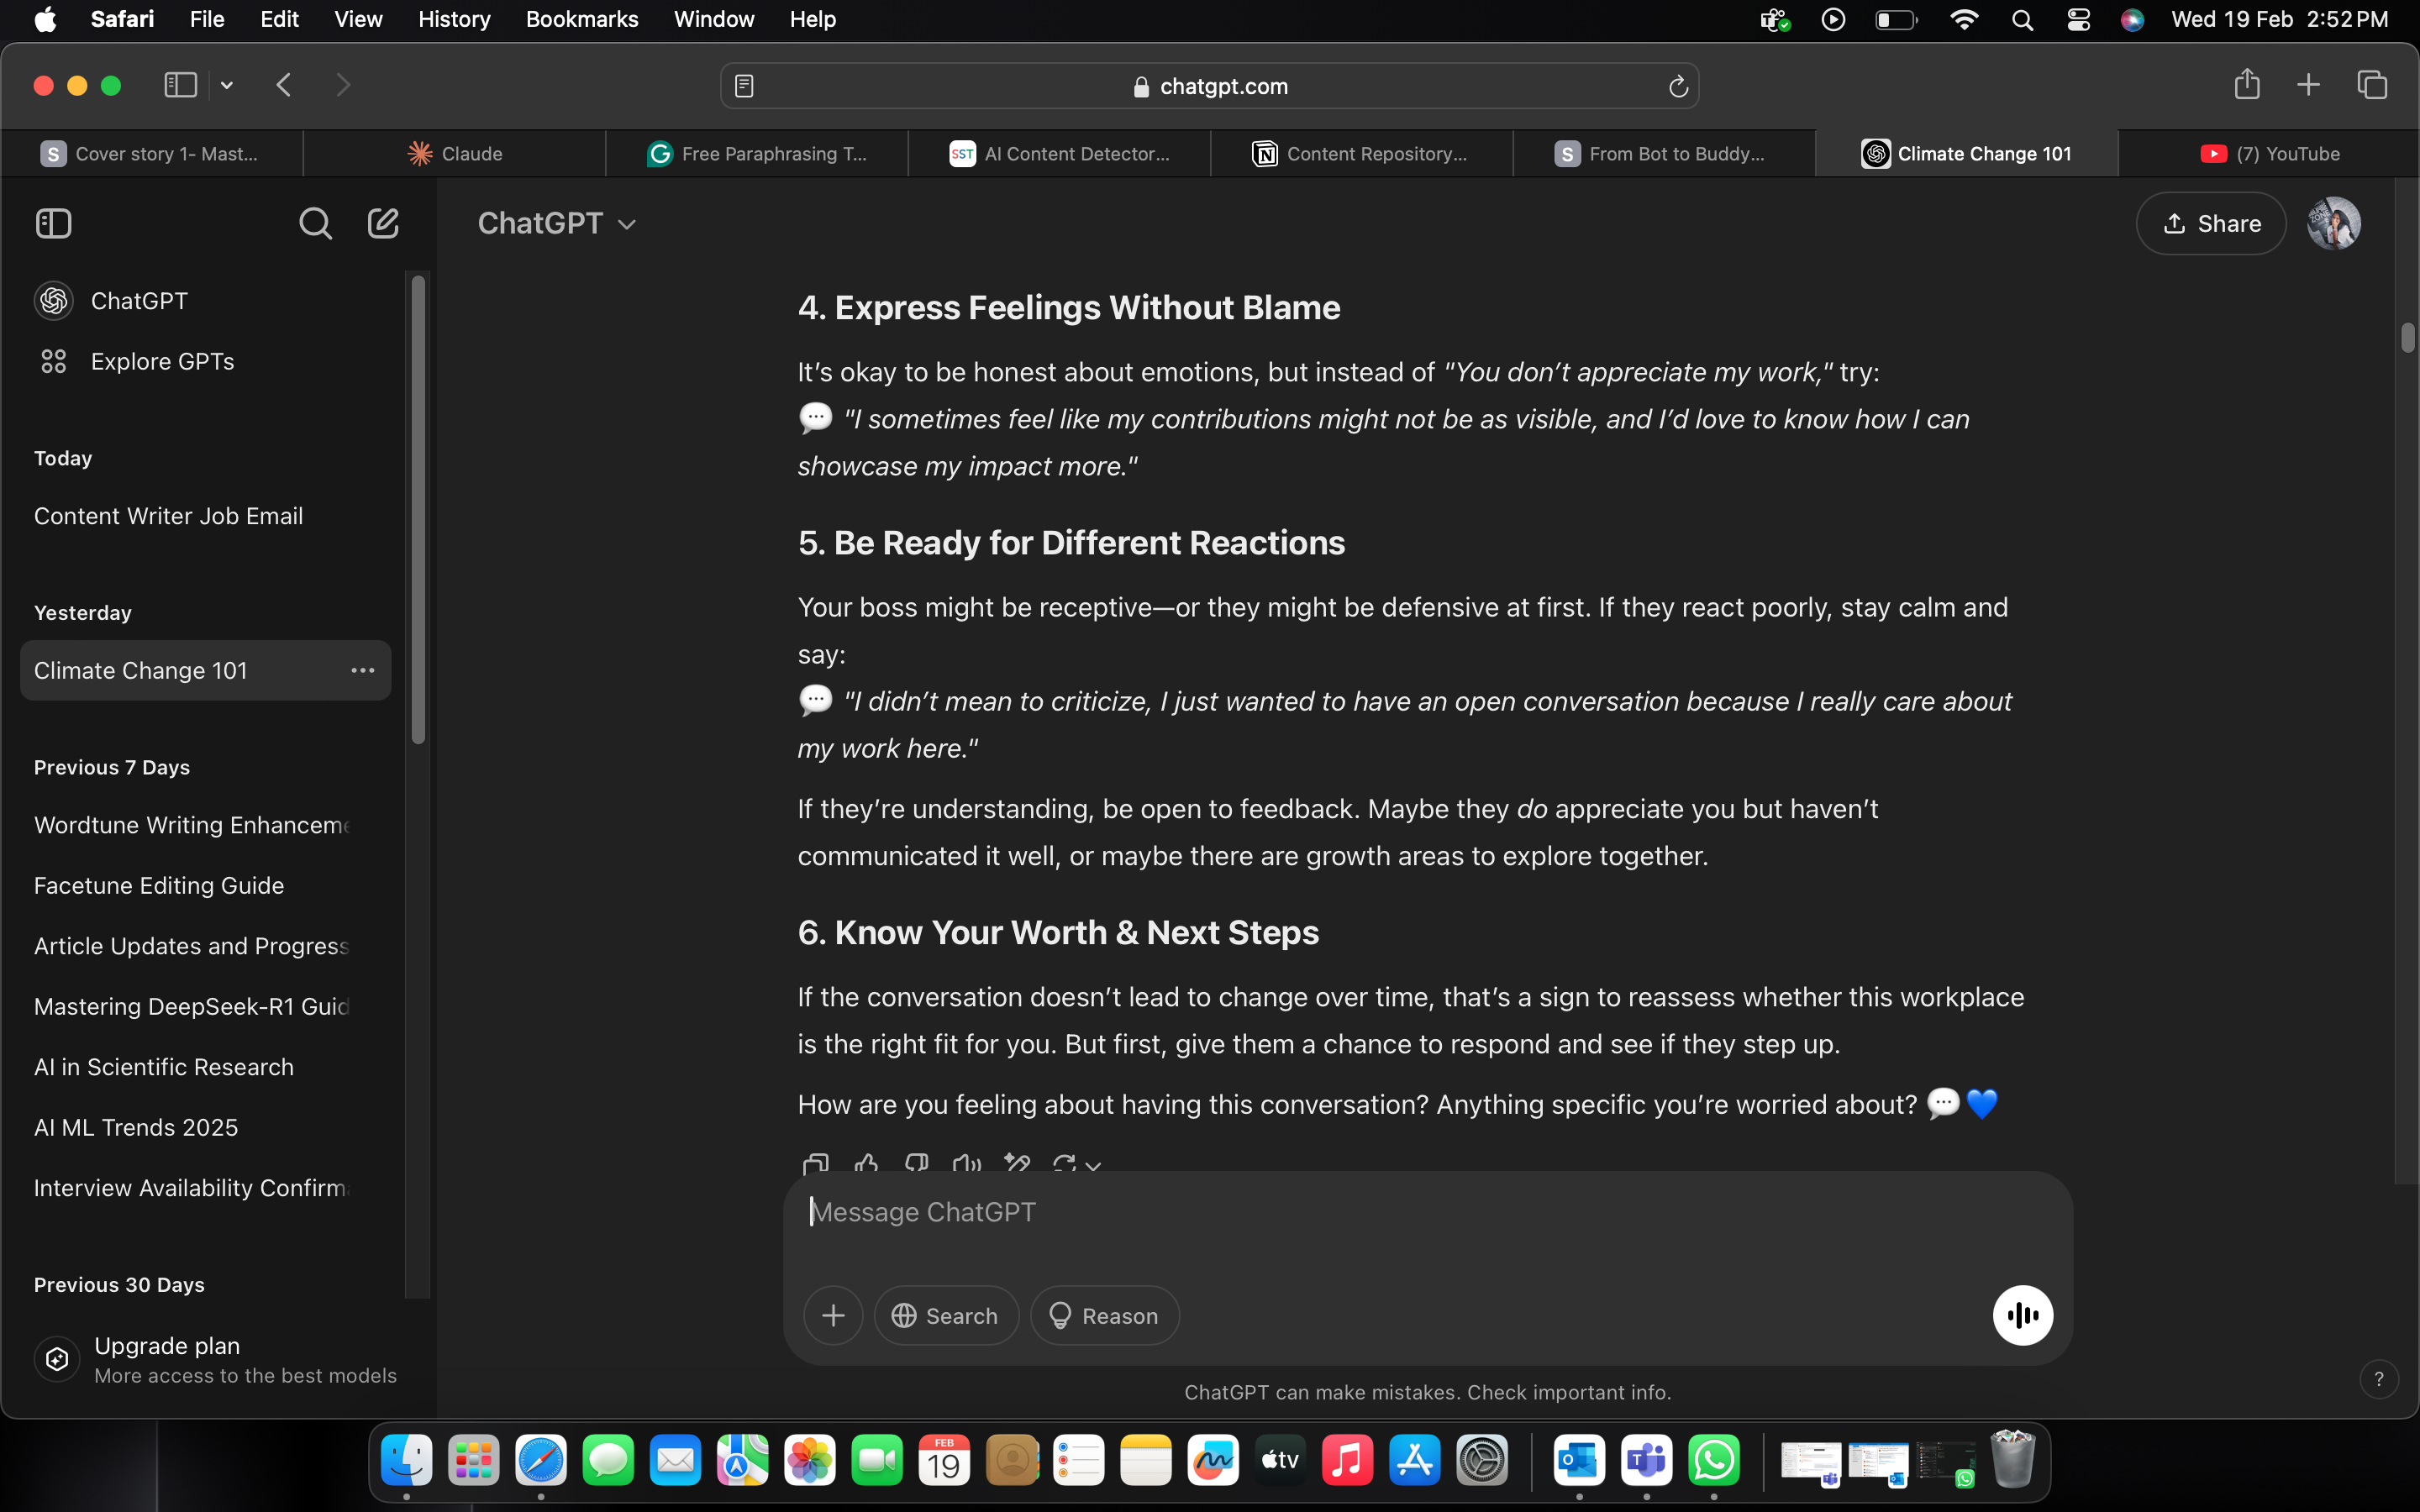
Task: Switch to Claude tab
Action: point(455,154)
